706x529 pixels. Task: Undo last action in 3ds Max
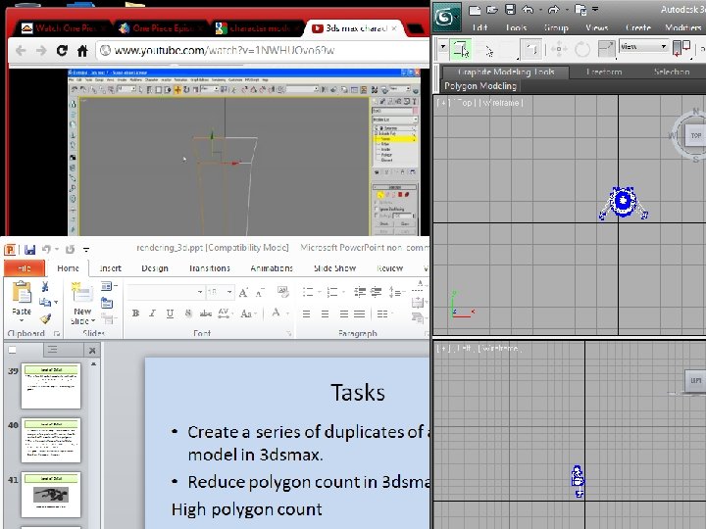pos(528,10)
